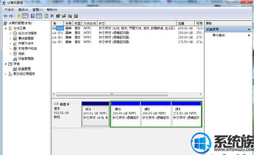Select 磁盘管理 in the console tree
This screenshot has height=155, width=254.
pos(24,69)
